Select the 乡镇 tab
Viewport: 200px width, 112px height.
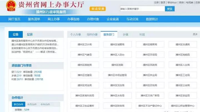126,35
